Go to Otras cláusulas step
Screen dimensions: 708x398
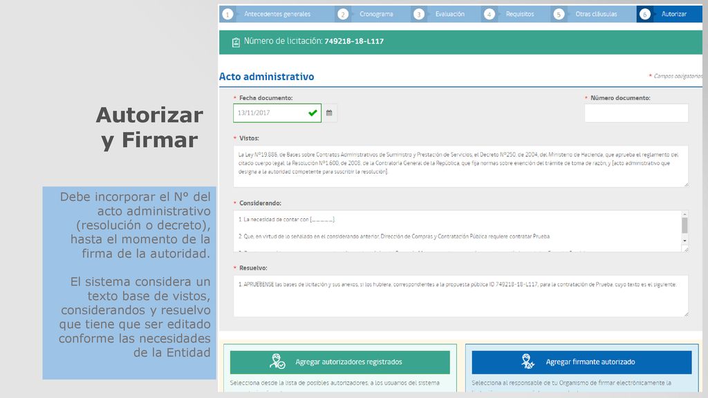tap(596, 14)
